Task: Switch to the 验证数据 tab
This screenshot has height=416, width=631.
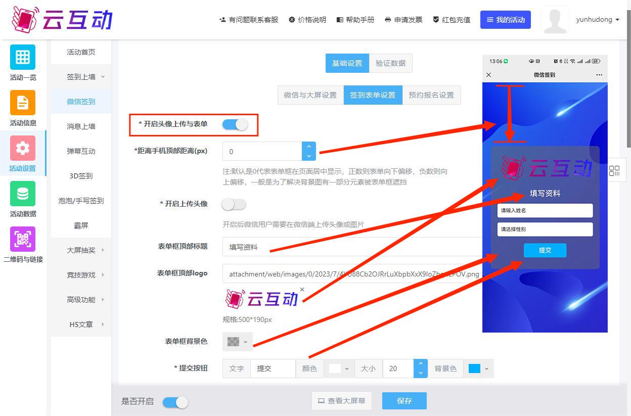Action: [x=390, y=63]
